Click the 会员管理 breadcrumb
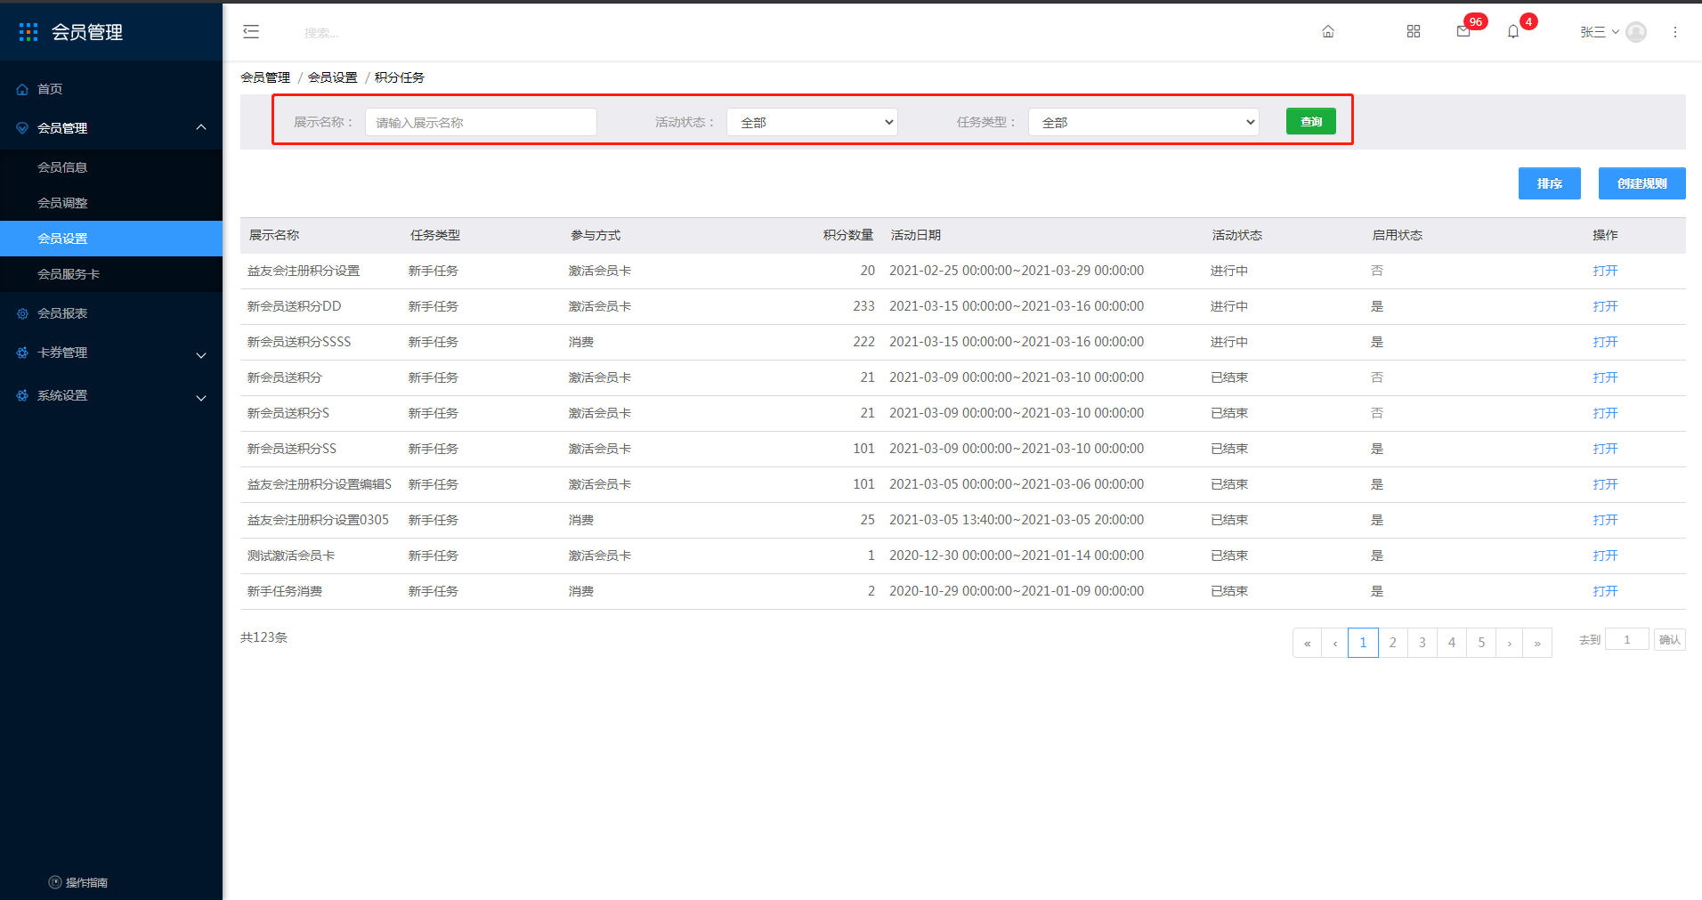This screenshot has width=1702, height=900. pos(265,77)
